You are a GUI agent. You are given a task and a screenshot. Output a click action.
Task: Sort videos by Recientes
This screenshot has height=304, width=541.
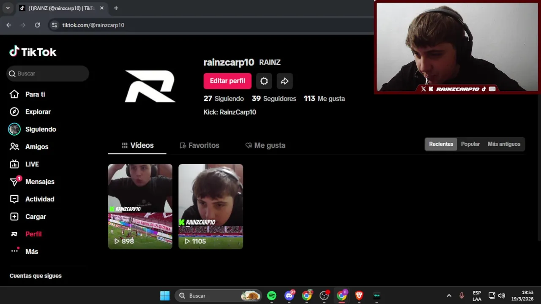coord(441,144)
